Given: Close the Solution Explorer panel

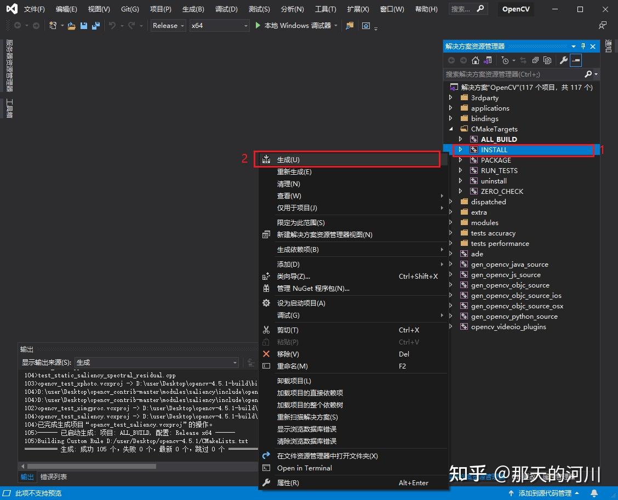Looking at the screenshot, I should tap(593, 46).
